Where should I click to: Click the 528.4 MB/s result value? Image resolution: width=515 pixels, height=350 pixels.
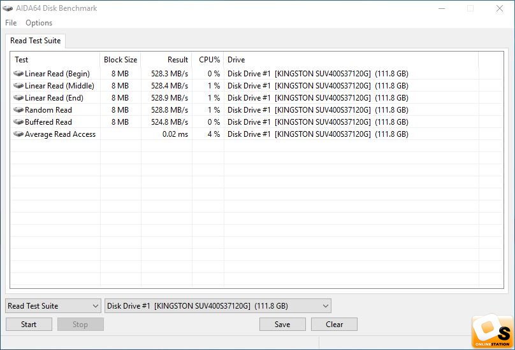[170, 86]
